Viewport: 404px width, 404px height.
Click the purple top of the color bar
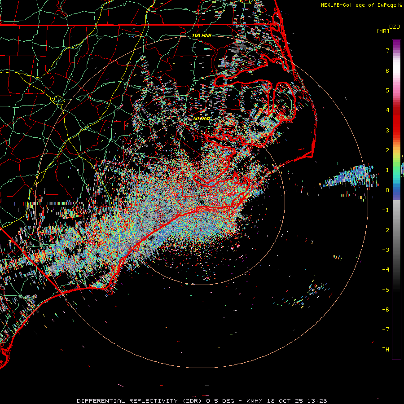[x=396, y=44]
